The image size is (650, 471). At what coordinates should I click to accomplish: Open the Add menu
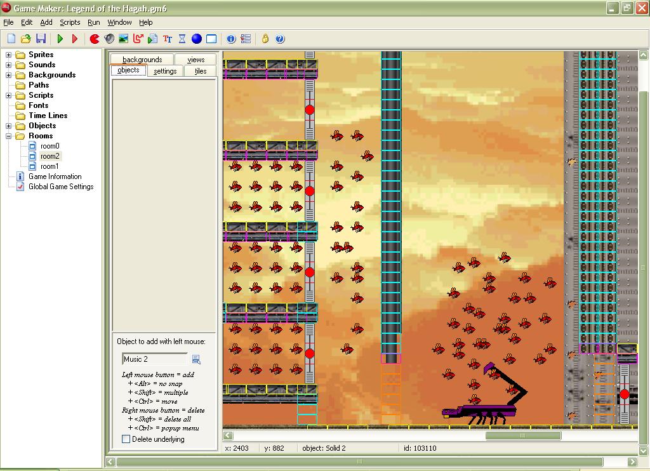pos(46,22)
